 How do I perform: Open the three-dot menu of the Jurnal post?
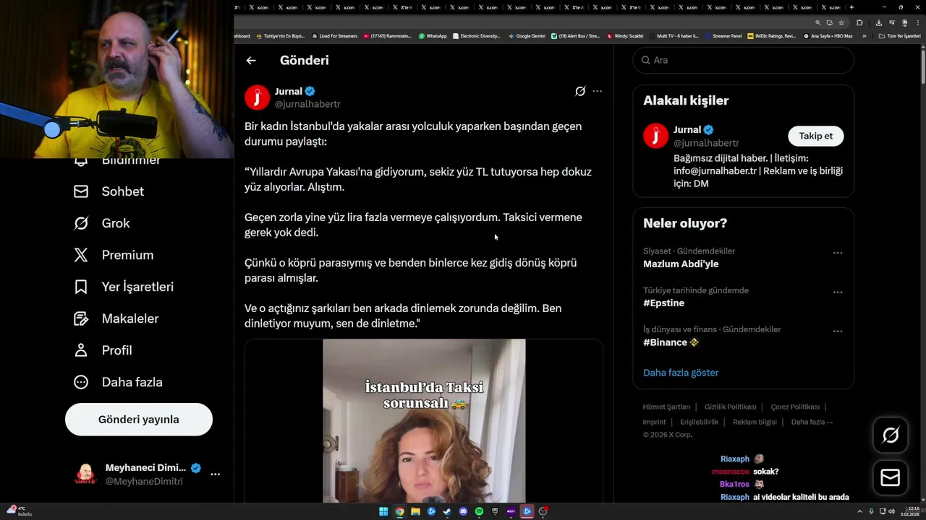point(597,91)
